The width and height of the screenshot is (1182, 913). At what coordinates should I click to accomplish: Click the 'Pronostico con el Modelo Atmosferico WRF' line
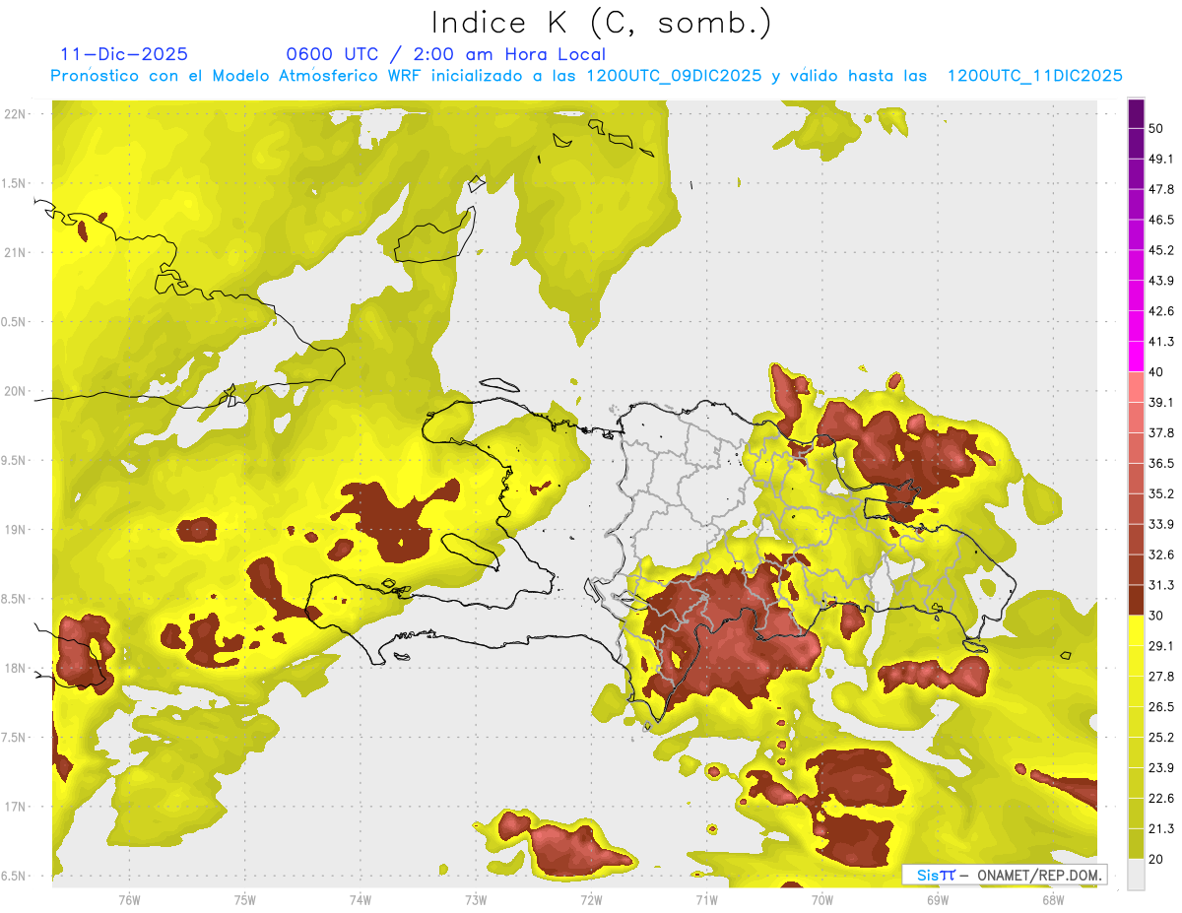(586, 76)
